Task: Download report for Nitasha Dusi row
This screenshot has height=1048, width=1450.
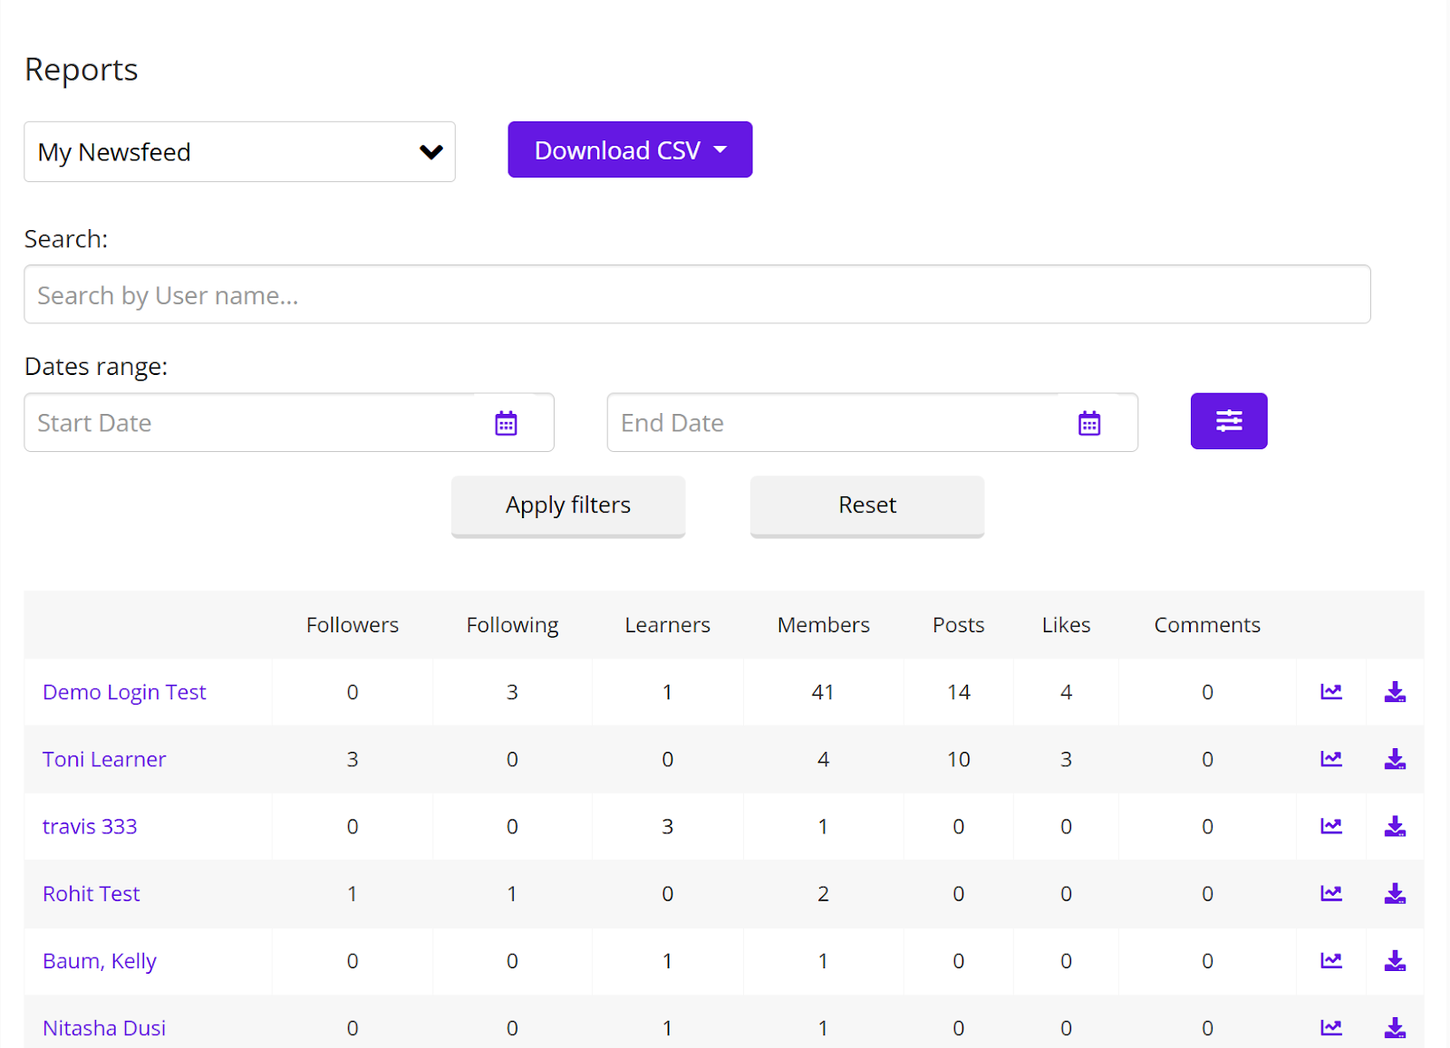Action: click(1395, 1027)
